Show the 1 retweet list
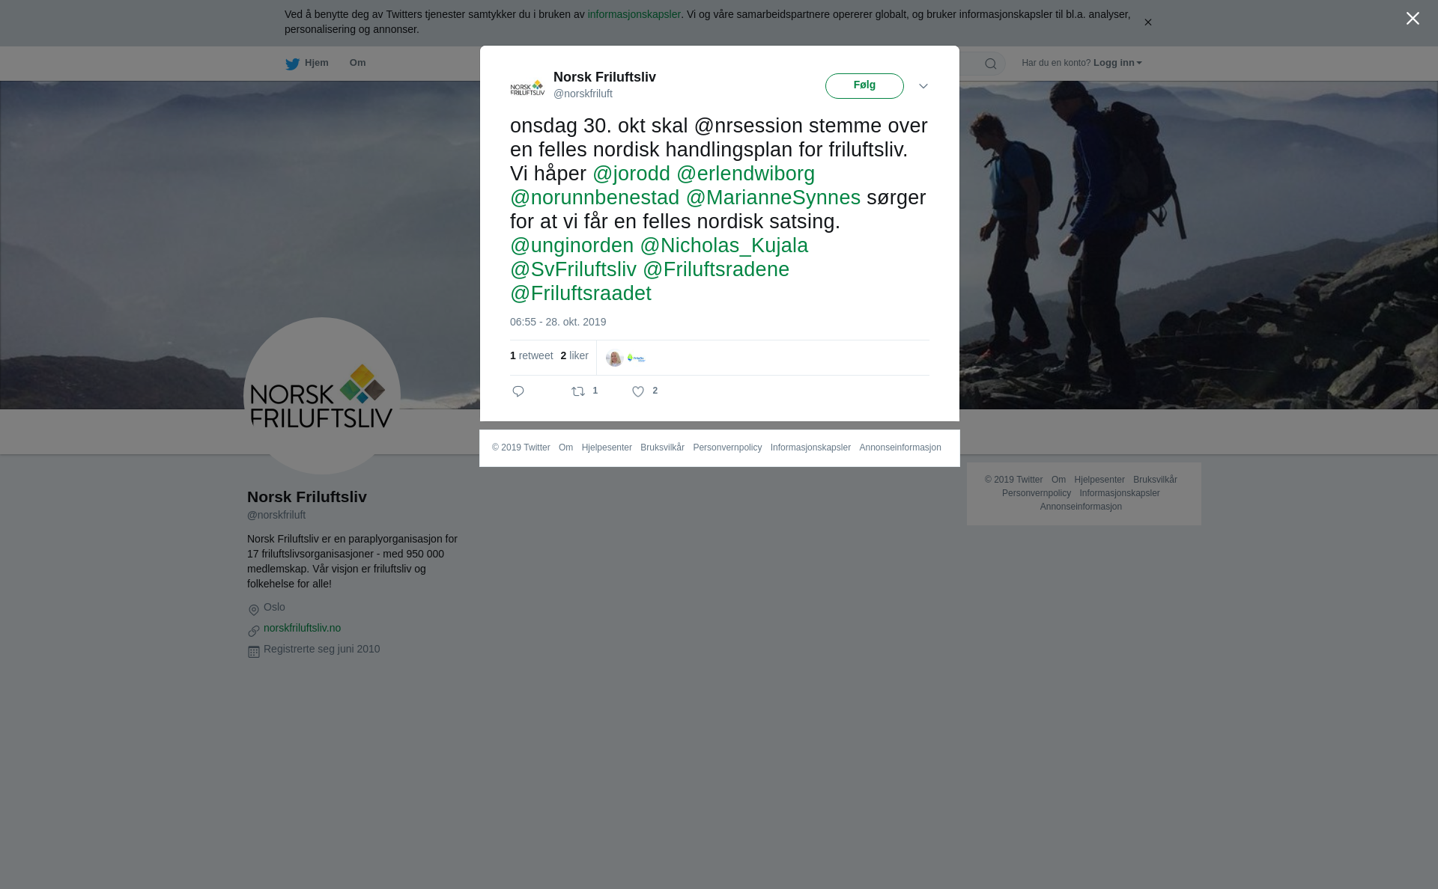The width and height of the screenshot is (1438, 889). pyautogui.click(x=531, y=355)
